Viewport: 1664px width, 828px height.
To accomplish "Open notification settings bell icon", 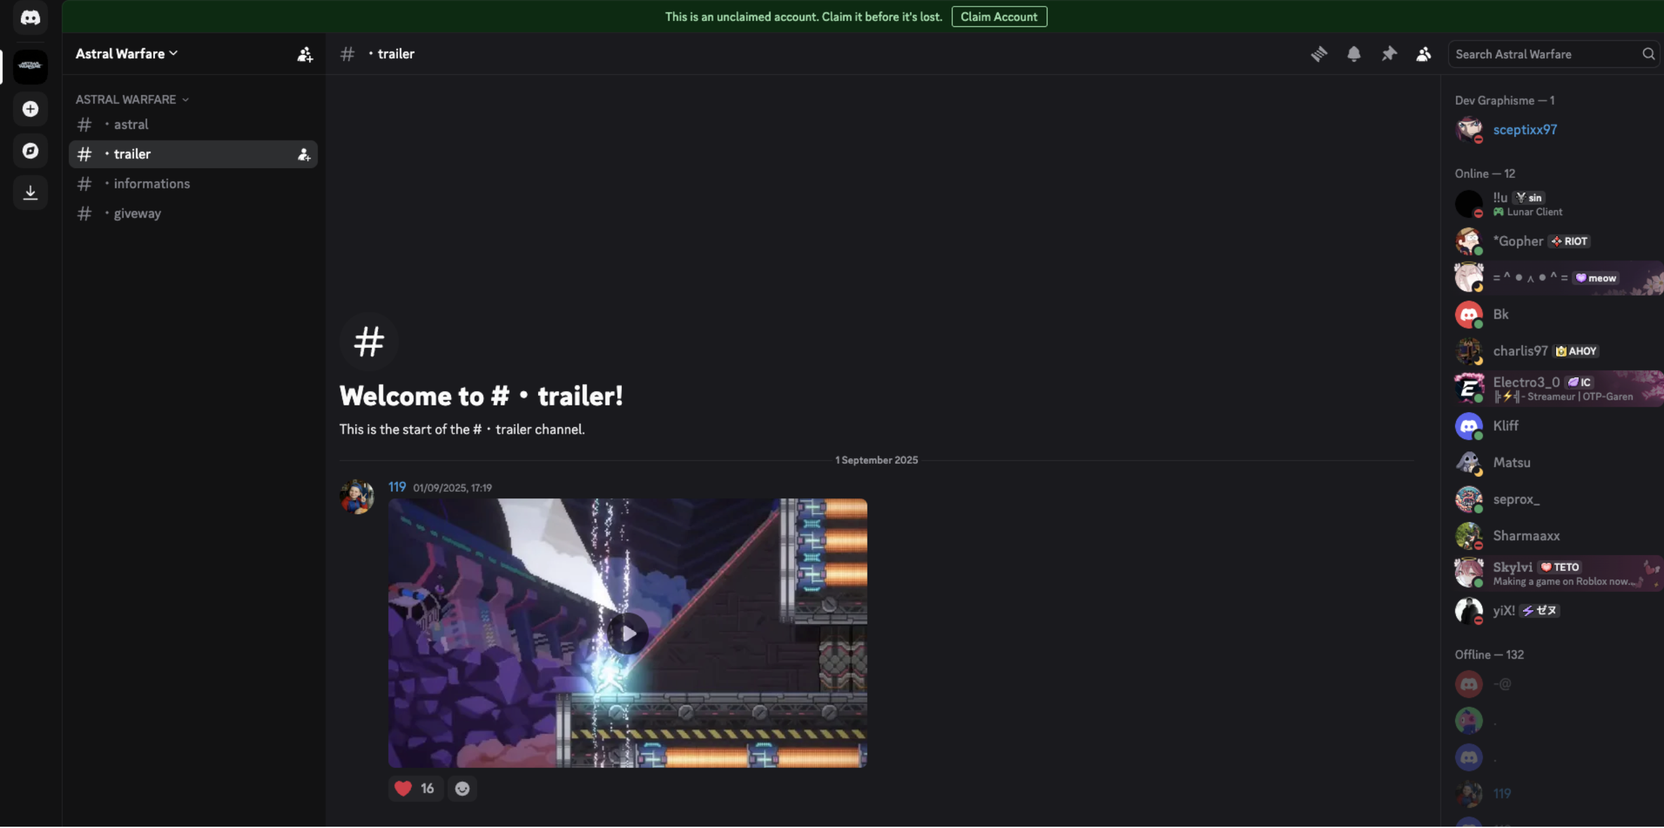I will (x=1354, y=54).
